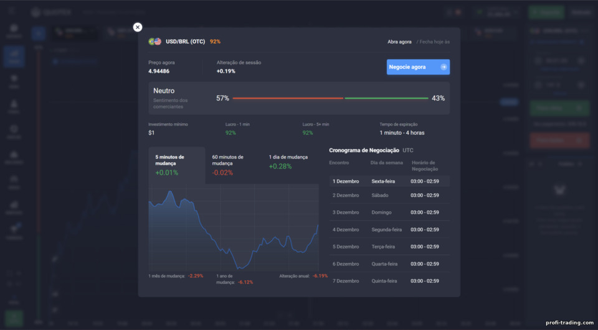Screen dimensions: 598x330
Task: Click the 3 Dezembro Domingo schedule row
Action: pyautogui.click(x=389, y=213)
